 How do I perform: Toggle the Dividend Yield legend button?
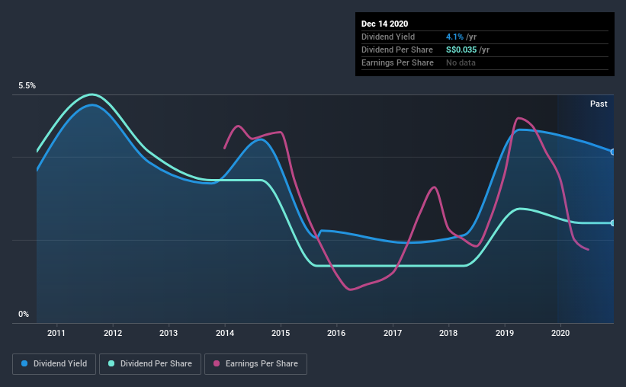pos(54,364)
